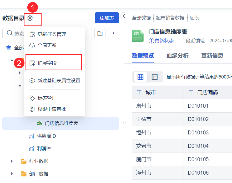Expand the 行业数据 folder

tap(12, 161)
